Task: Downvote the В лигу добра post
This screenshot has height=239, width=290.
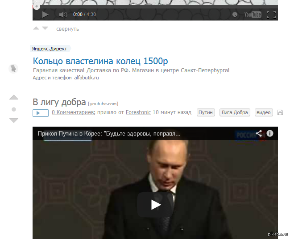Action: click(x=14, y=120)
